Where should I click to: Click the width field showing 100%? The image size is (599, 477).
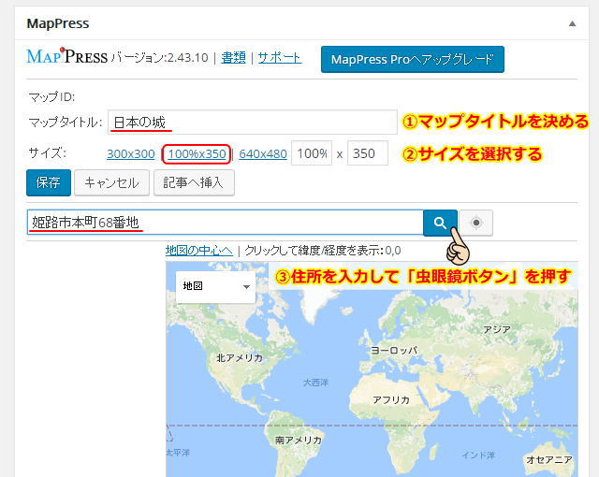coord(312,153)
